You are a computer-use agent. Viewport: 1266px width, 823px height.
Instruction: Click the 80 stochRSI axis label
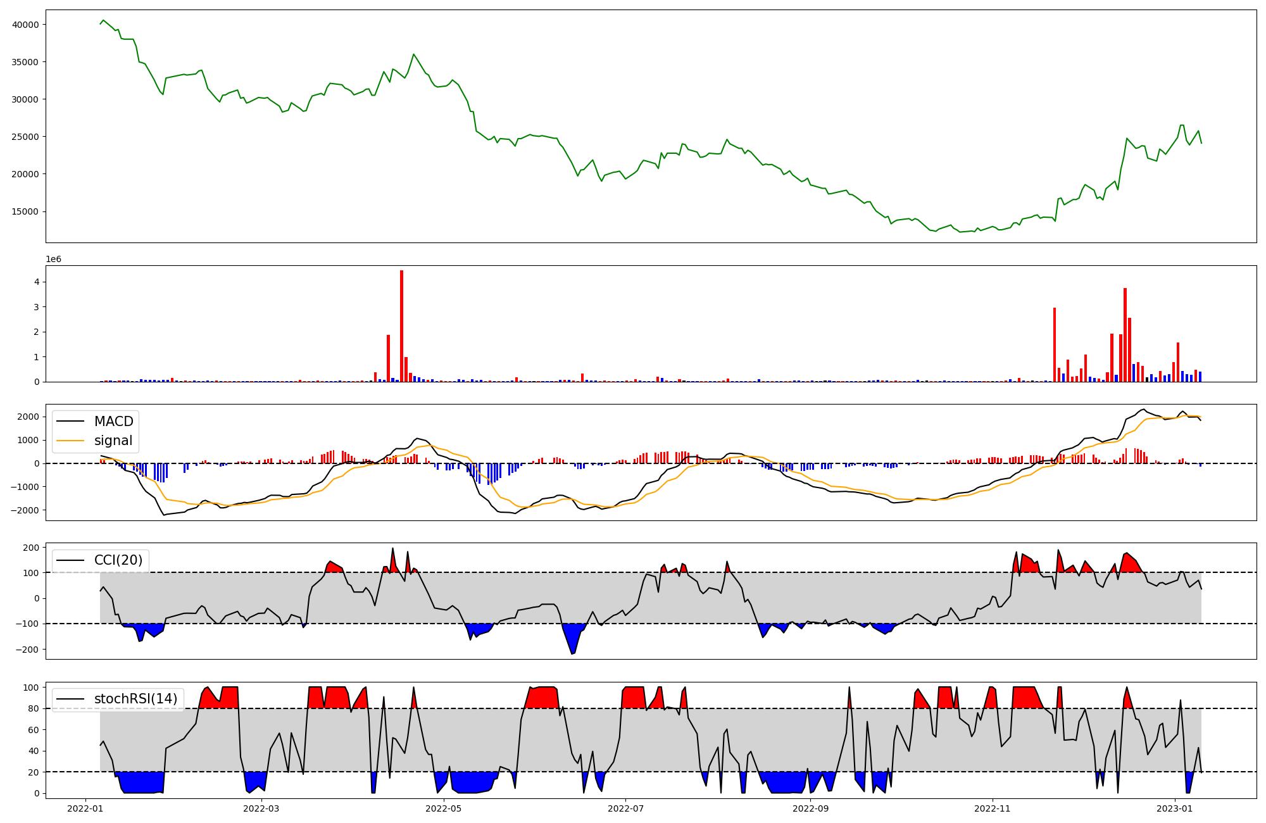point(34,708)
